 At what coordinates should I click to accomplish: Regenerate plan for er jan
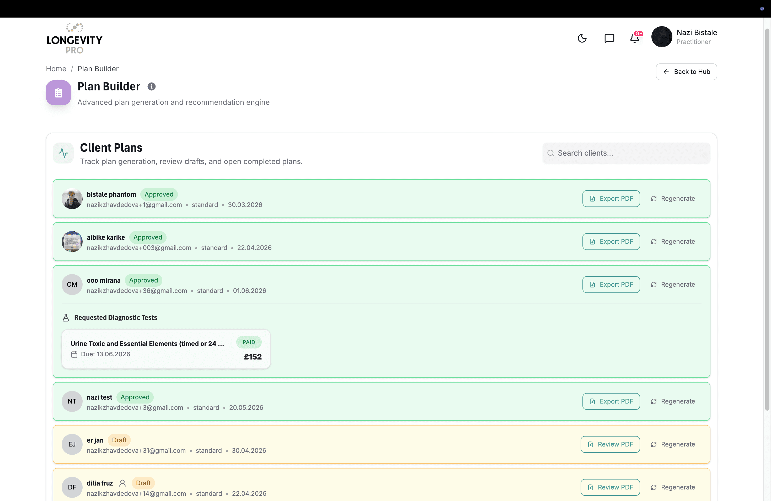click(x=673, y=444)
